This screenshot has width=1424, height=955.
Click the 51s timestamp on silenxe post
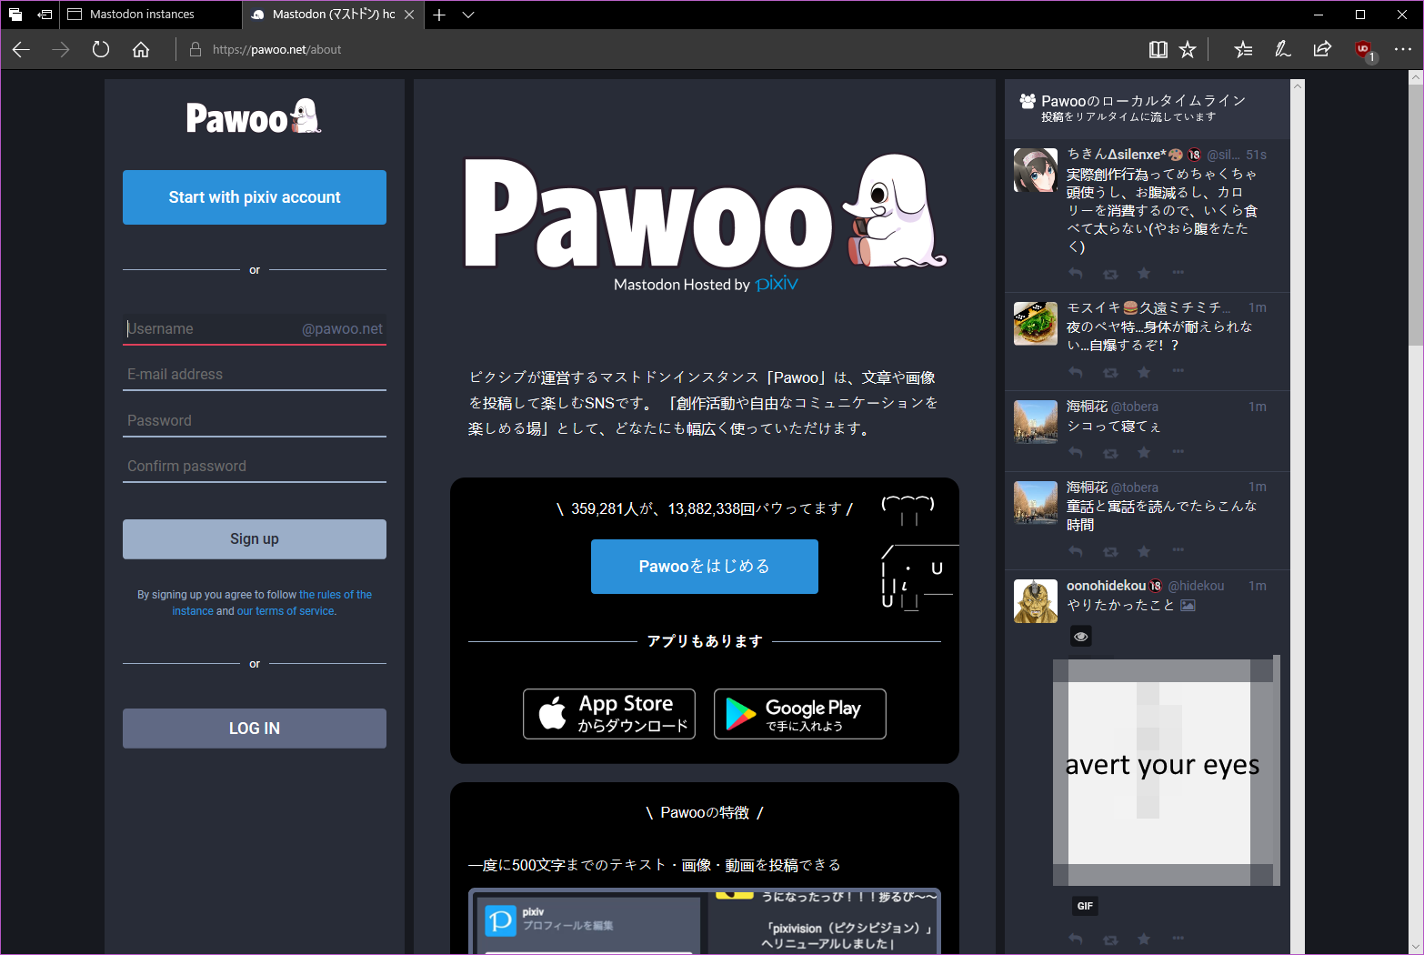point(1256,156)
